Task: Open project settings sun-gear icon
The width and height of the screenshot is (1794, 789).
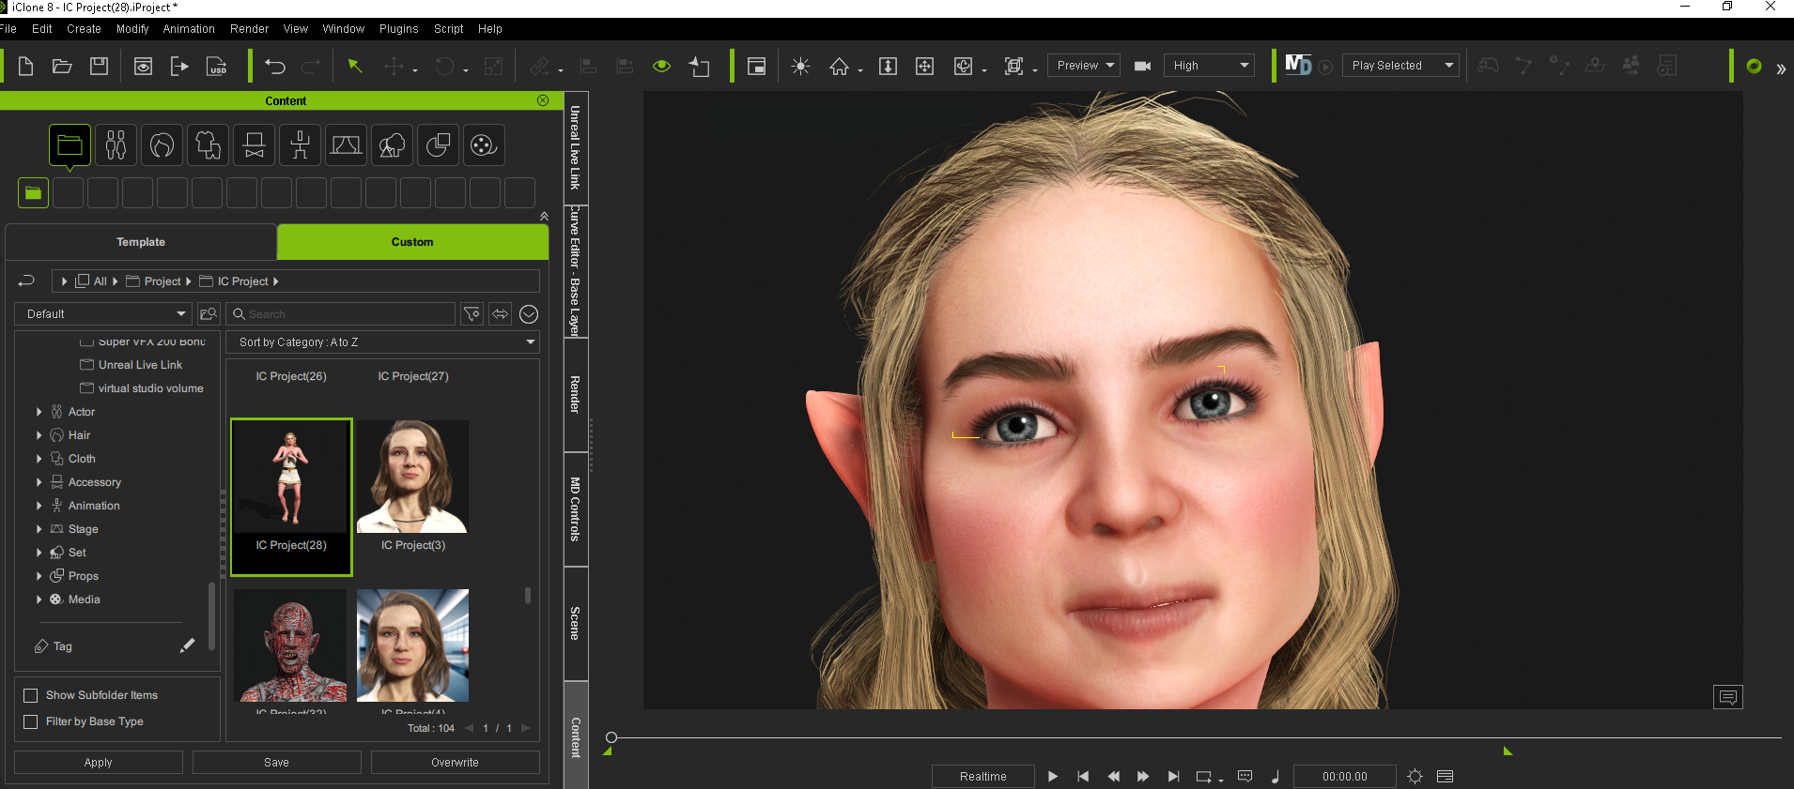Action: 1415,776
